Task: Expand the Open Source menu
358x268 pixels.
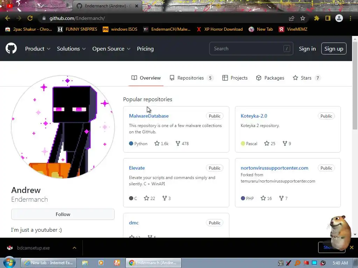Action: (112, 49)
